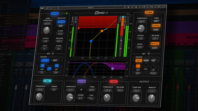
Task: Choose the SOFT knee option
Action: coord(156,21)
